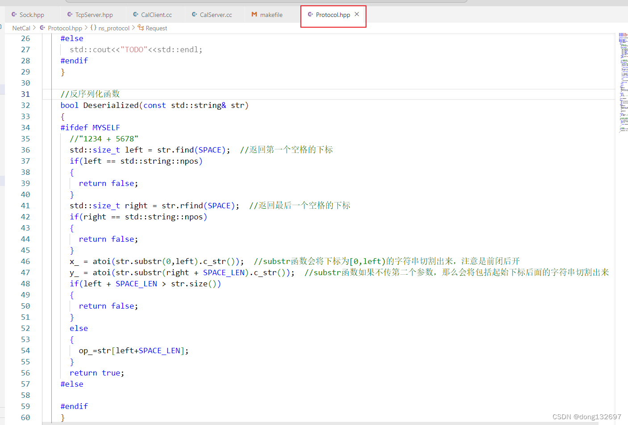The width and height of the screenshot is (628, 425).
Task: Click the Deserialized function name
Action: coord(111,105)
